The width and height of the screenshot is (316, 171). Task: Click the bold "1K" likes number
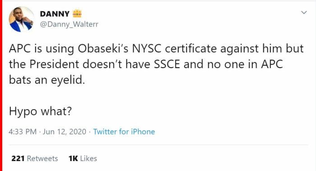pos(73,158)
